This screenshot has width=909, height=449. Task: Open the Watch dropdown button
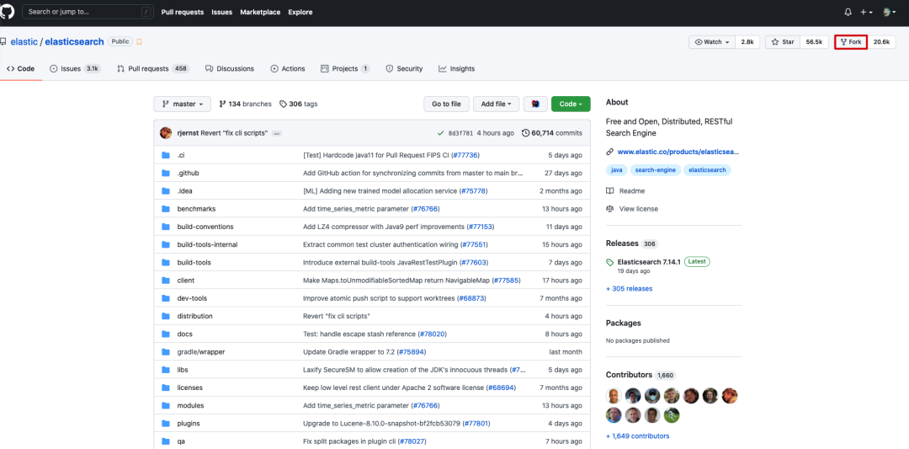tap(712, 42)
